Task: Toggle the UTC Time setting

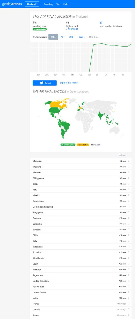Action: (x=94, y=37)
